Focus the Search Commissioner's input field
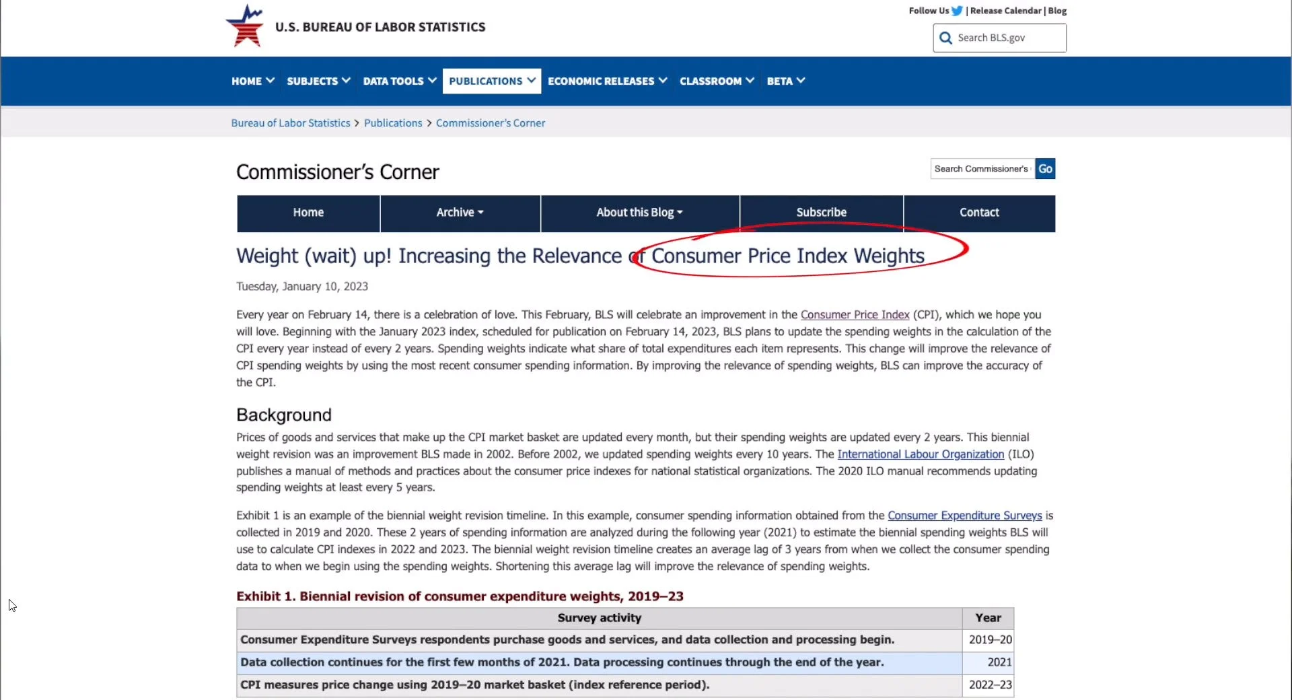The height and width of the screenshot is (700, 1292). click(x=982, y=169)
